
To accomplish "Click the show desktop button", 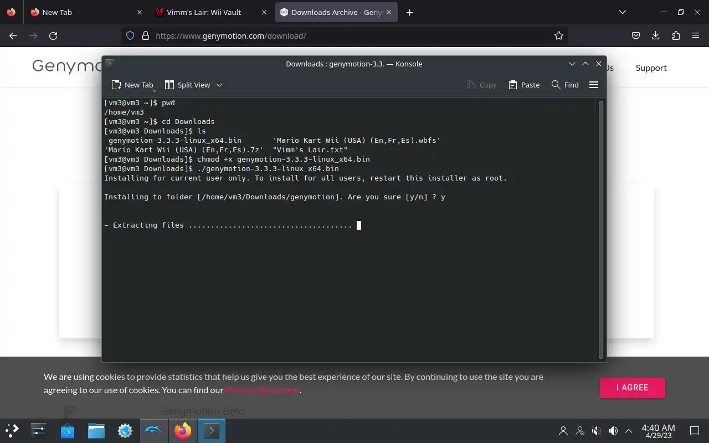I will (x=694, y=430).
